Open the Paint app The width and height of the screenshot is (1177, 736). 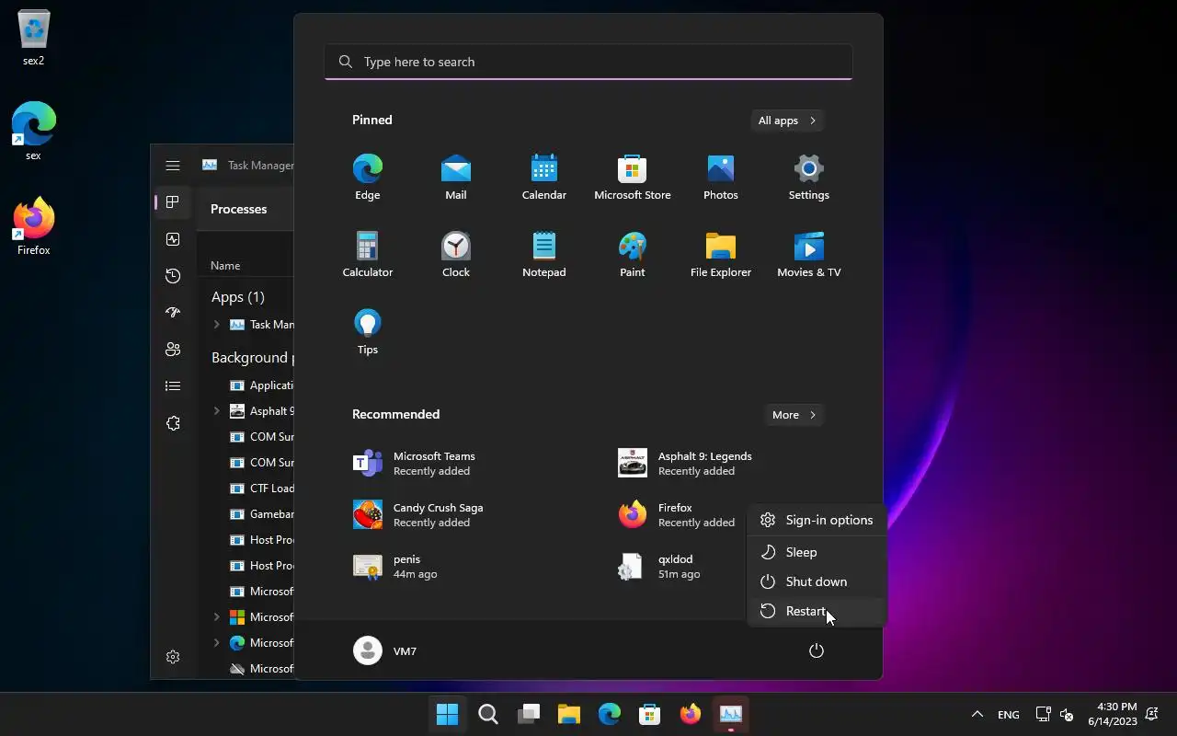pos(632,255)
